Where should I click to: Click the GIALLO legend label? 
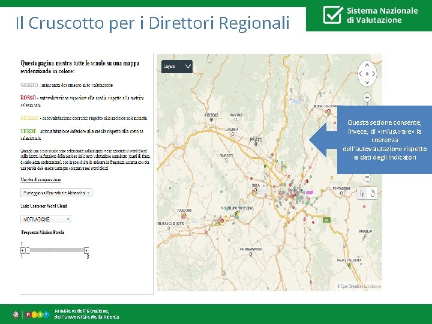[x=29, y=118]
